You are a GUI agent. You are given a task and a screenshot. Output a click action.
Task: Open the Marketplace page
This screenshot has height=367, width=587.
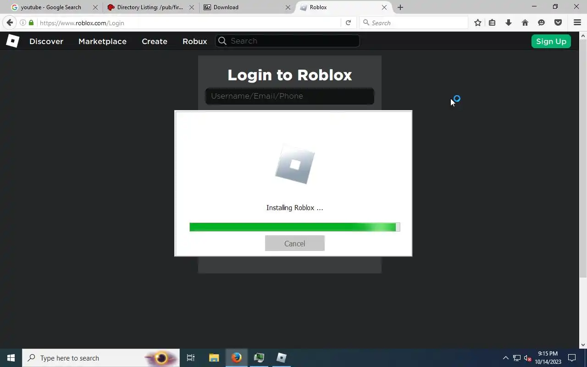point(102,41)
